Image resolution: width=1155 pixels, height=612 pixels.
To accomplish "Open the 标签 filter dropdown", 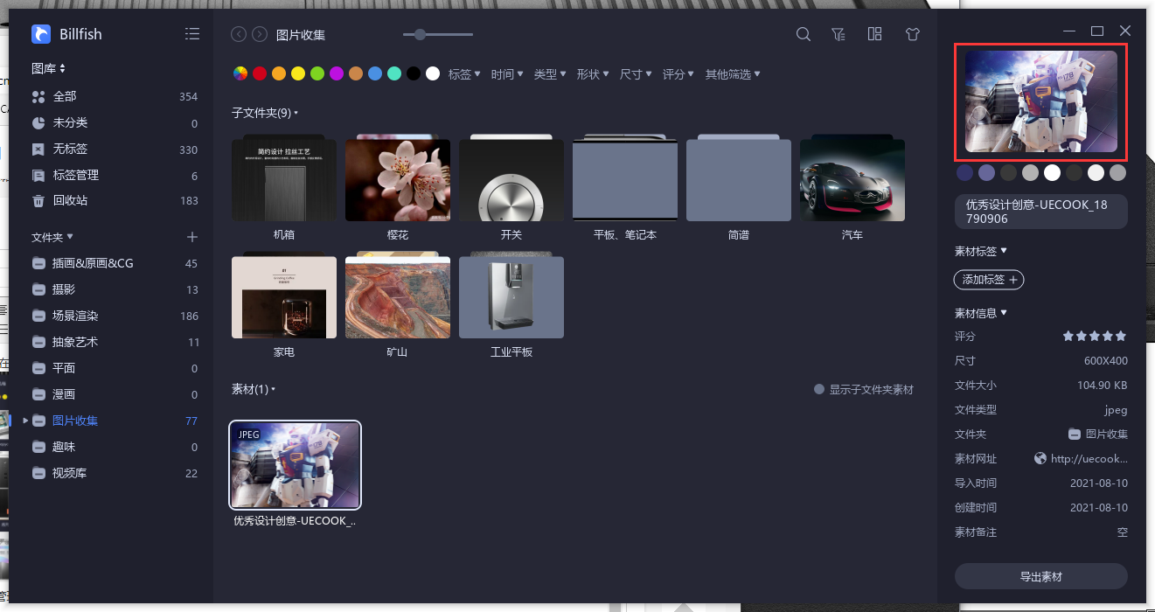I will pyautogui.click(x=464, y=74).
